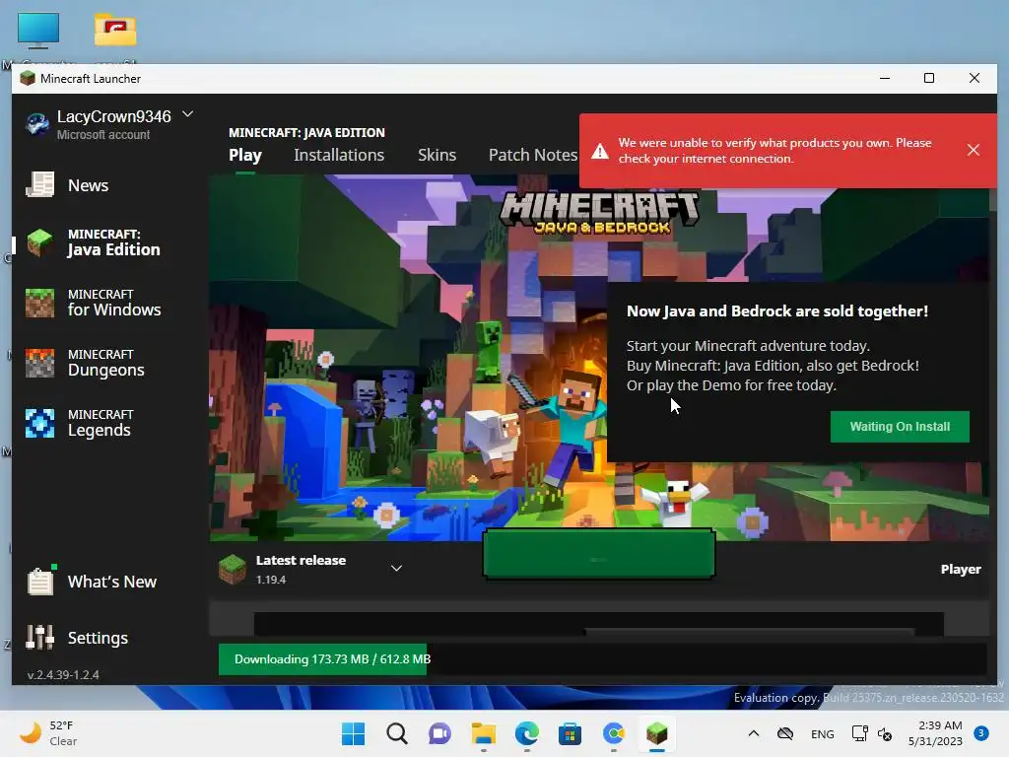Click the OneDrive cloud tray icon
Image resolution: width=1009 pixels, height=757 pixels.
point(785,733)
